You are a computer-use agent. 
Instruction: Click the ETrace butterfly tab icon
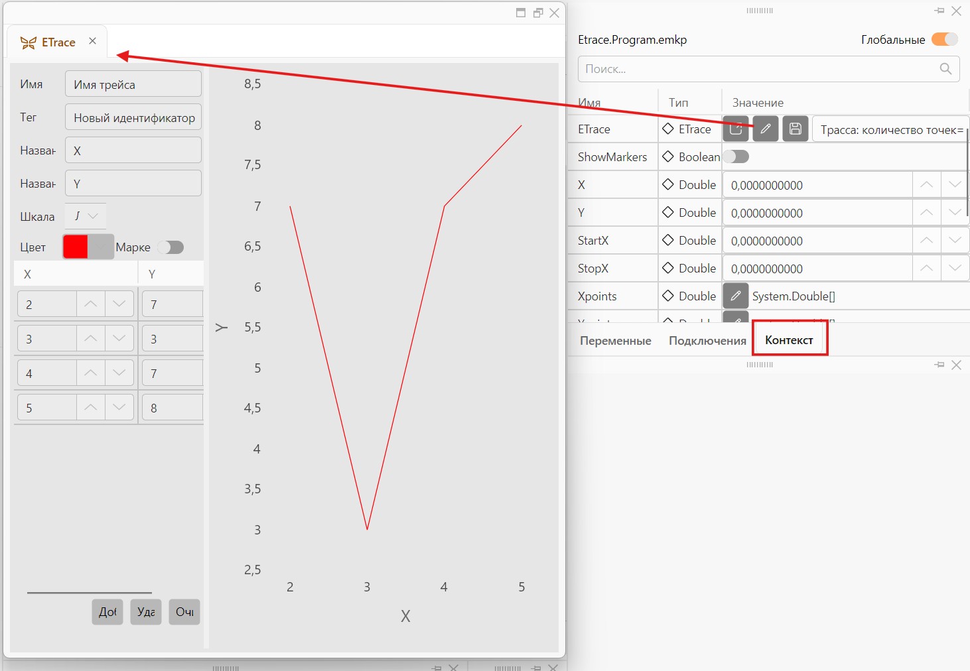click(x=28, y=42)
